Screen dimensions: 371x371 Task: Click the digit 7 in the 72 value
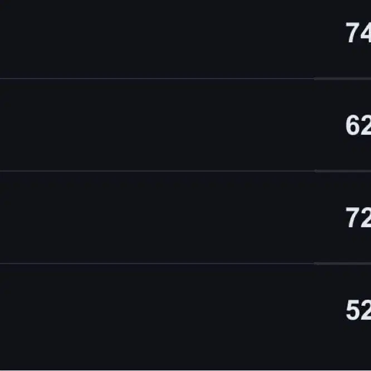click(x=353, y=218)
